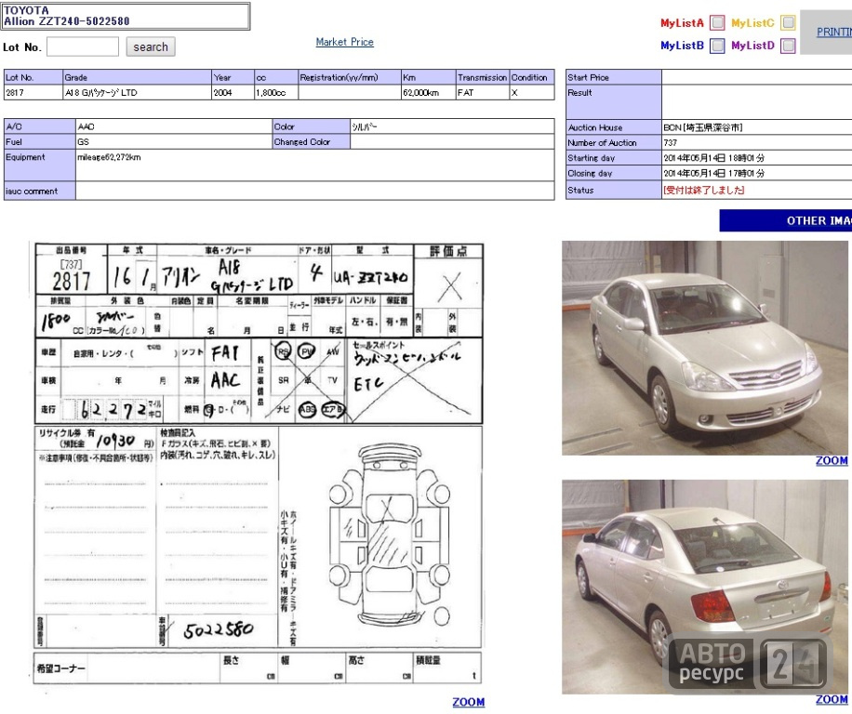Click the OTHER IMAGES banner
Screen dimensions: 852x714
point(786,220)
